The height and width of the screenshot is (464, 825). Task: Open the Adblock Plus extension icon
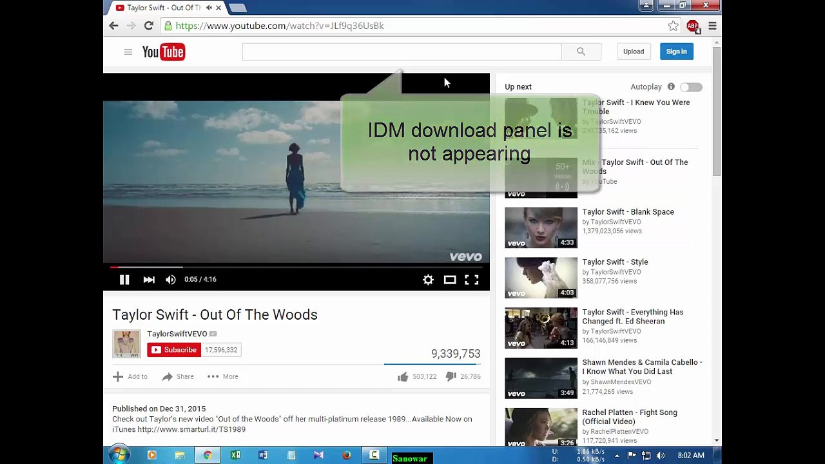coord(693,26)
